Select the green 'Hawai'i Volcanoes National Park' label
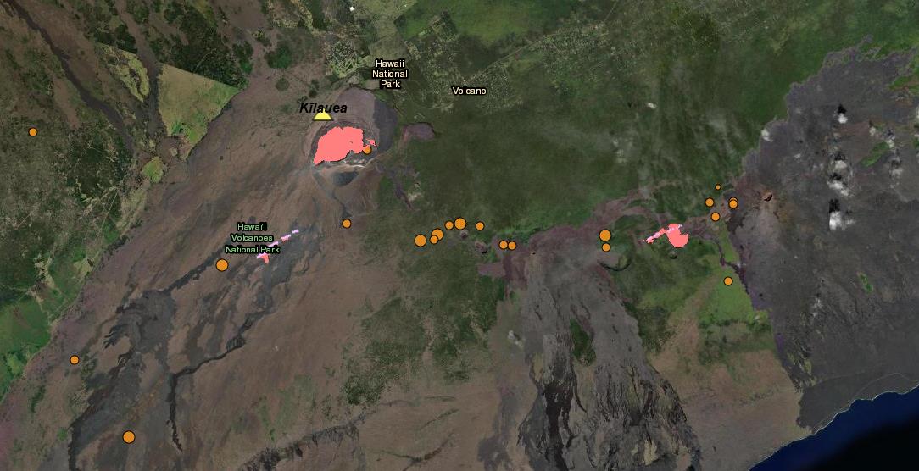Screen dimensions: 919x471 pos(252,238)
